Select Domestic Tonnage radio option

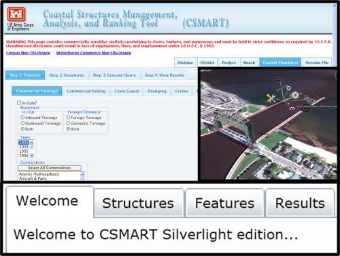click(x=68, y=123)
